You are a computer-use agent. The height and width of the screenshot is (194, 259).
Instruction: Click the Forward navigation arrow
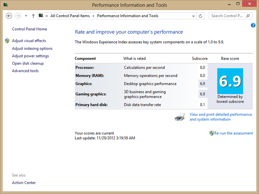[18, 16]
